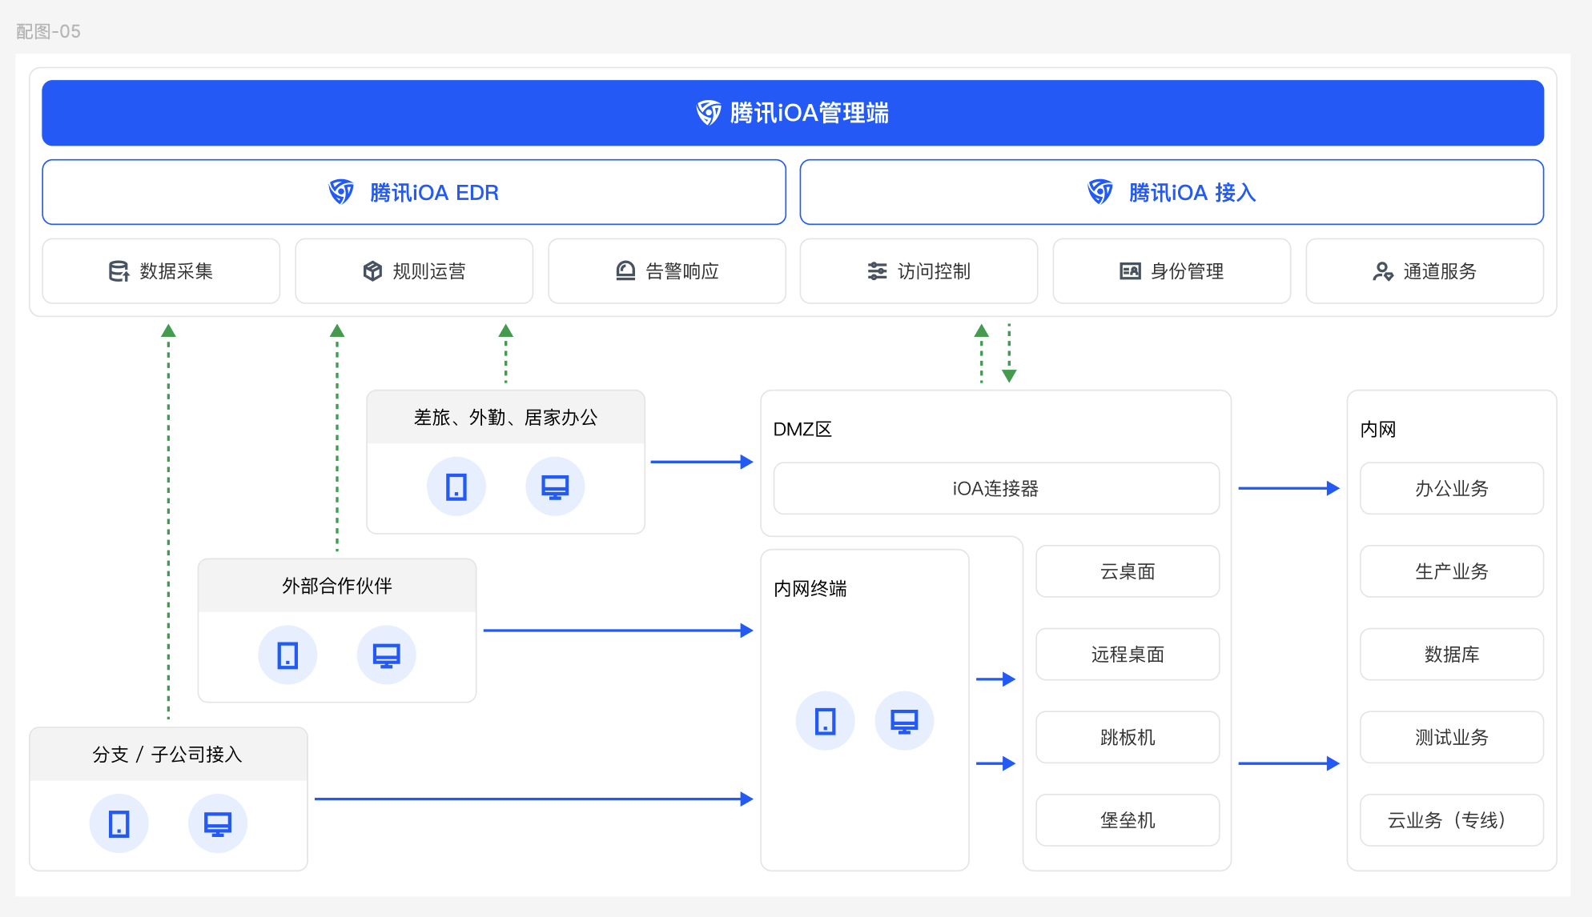This screenshot has height=917, width=1592.
Task: Select the 跳板机 box
Action: (1128, 737)
